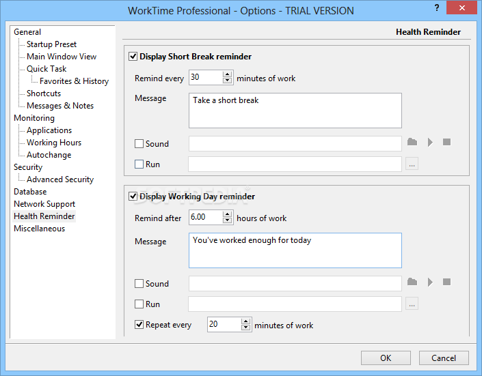Click the Working Day Sound path field
The image size is (482, 376).
[295, 284]
